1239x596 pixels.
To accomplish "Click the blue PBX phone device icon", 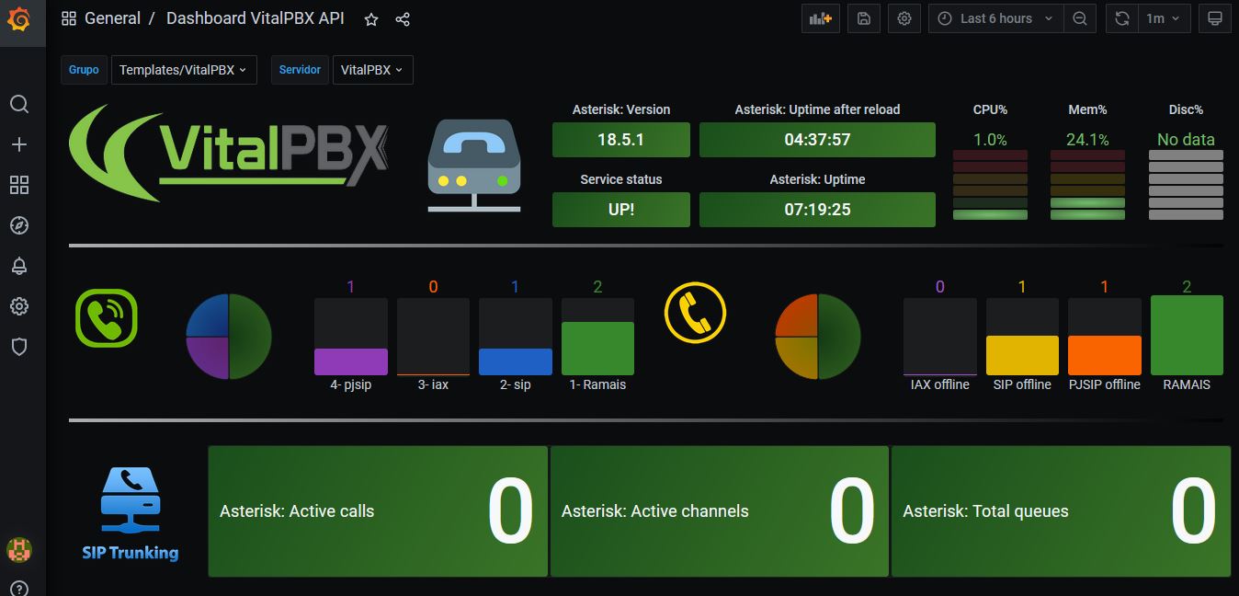I will tap(474, 166).
